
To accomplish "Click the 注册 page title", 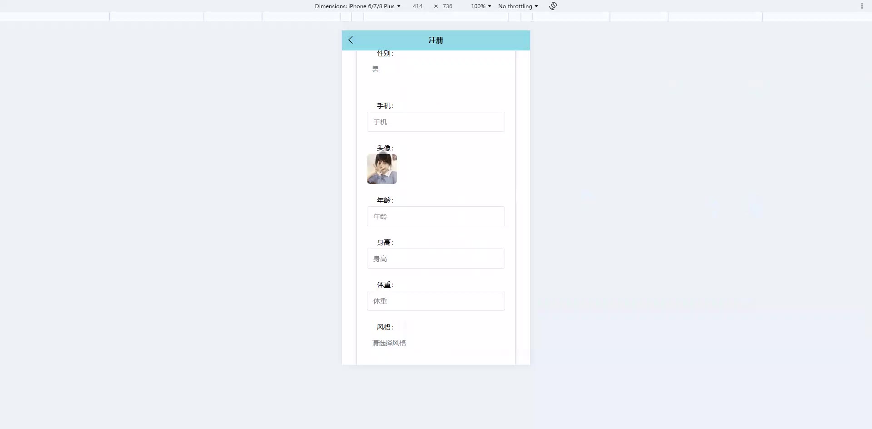I will click(x=436, y=40).
